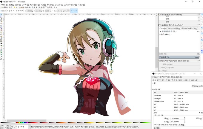Click the 幅 width stepper in document properties
The image size is (203, 129).
pos(184,118)
